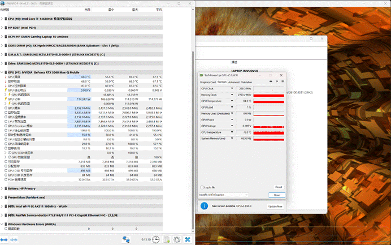Open the GPU Temperature sensor dropdown
The height and width of the screenshot is (245, 391).
[x=232, y=101]
